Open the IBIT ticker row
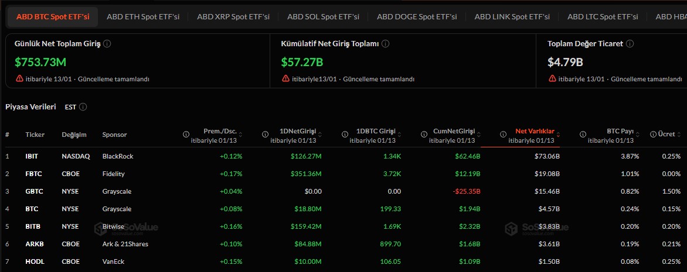The image size is (687, 272). (32, 156)
